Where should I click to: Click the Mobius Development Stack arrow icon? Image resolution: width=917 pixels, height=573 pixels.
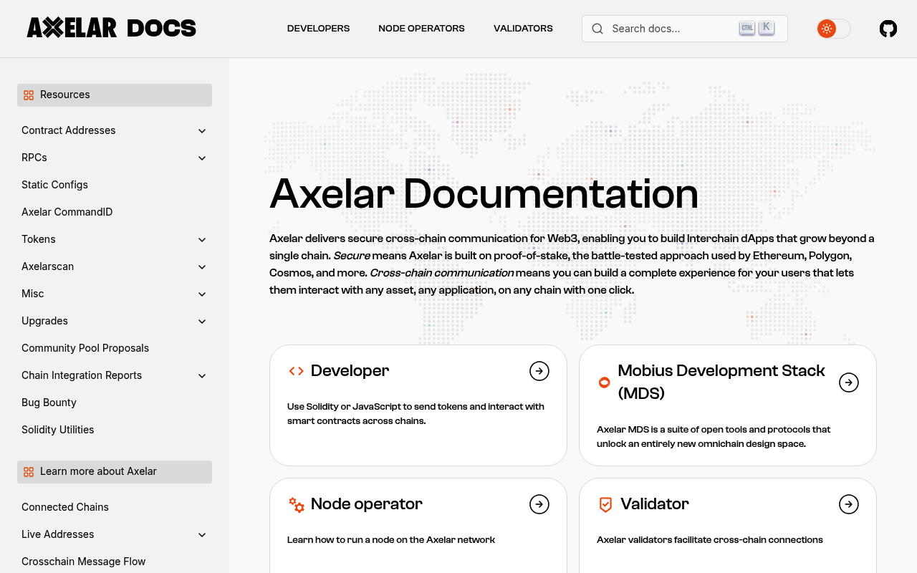coord(849,382)
